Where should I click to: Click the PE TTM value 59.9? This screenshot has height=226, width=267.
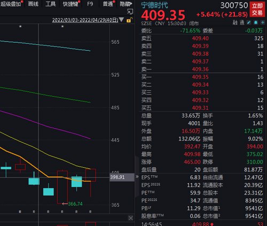point(195,193)
